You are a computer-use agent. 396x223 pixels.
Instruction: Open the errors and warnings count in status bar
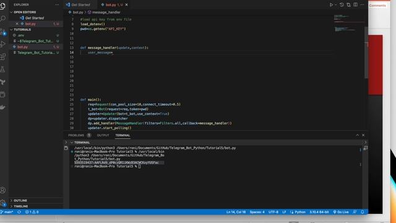32,212
